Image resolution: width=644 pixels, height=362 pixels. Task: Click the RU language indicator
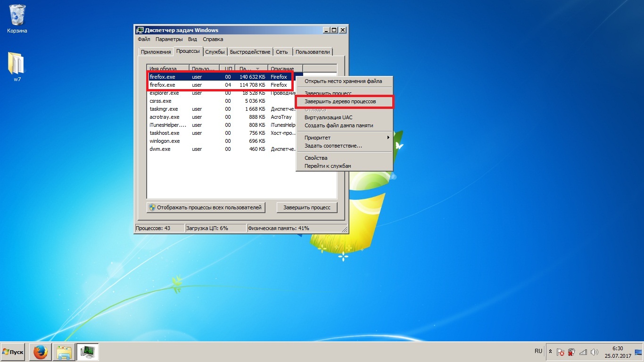(538, 351)
